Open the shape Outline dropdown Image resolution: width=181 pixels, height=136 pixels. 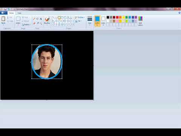pos(80,17)
